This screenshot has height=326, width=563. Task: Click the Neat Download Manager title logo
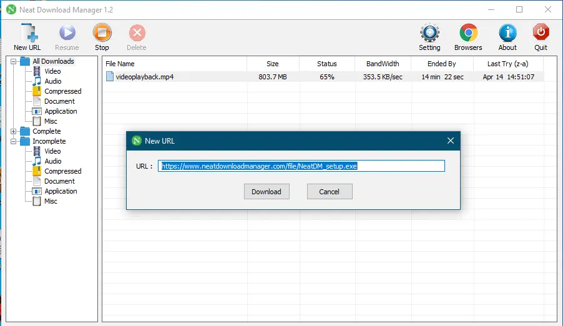11,10
